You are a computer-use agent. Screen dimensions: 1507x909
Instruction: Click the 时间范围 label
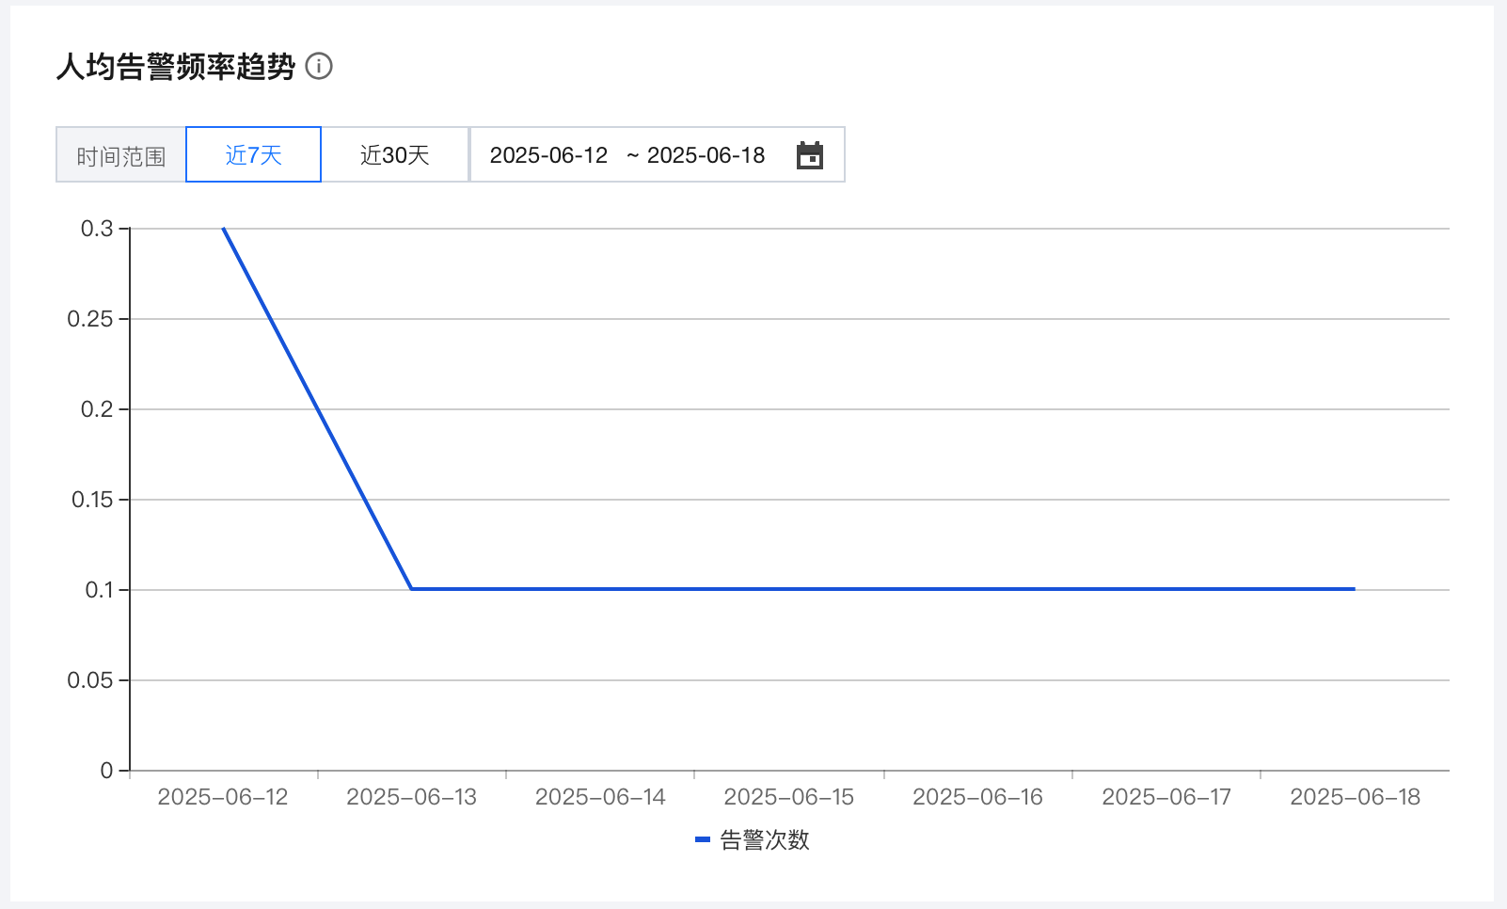point(121,156)
